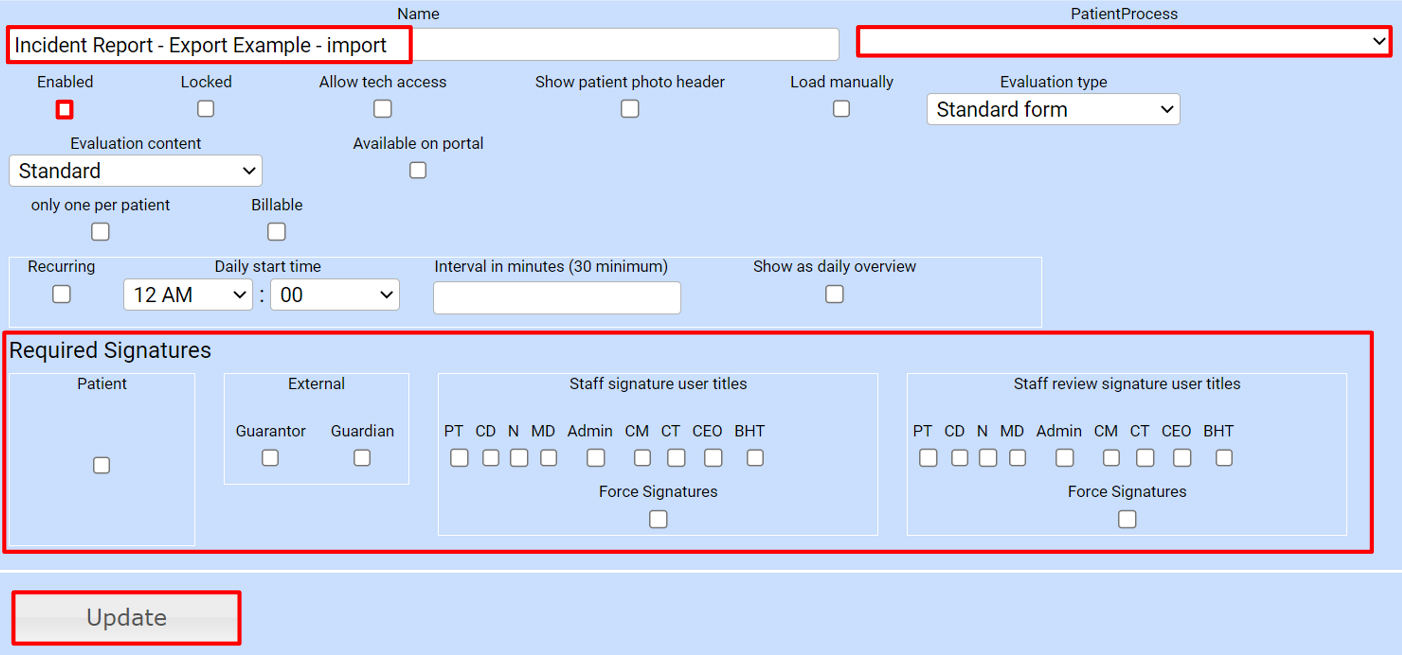Open the PatientProcess dropdown
Screen dimensions: 1402x655
(1124, 41)
